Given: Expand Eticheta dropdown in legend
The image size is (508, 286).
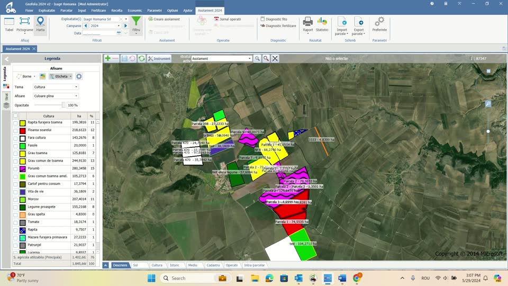Looking at the screenshot, I should (x=70, y=76).
